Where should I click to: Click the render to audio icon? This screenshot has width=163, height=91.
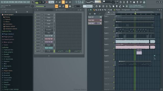[137, 2]
